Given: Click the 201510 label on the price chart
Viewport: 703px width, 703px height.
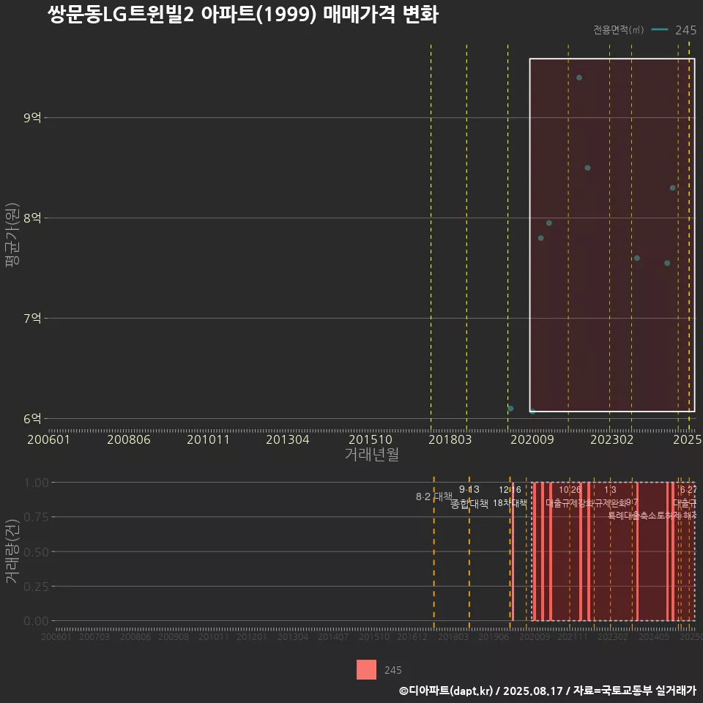Looking at the screenshot, I should pyautogui.click(x=371, y=439).
